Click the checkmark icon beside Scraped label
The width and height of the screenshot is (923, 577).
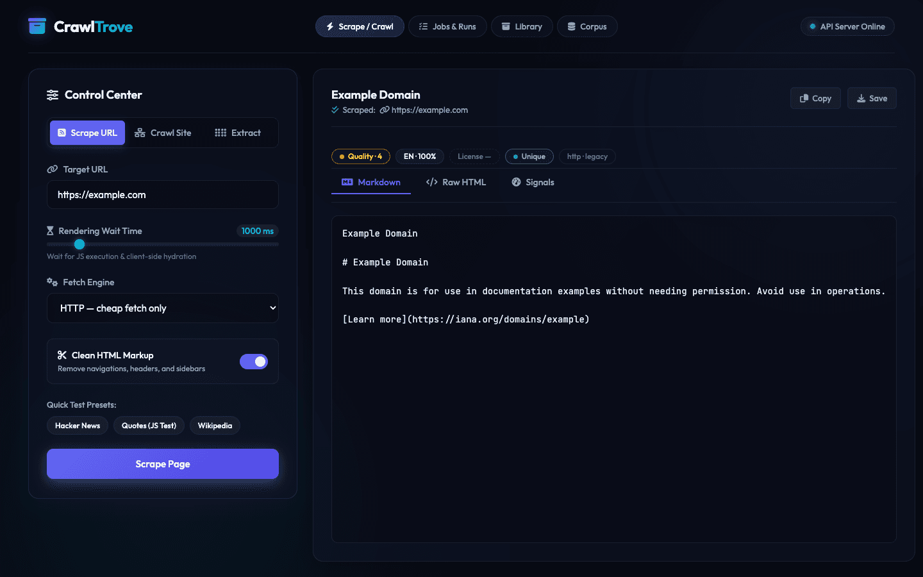pos(335,110)
